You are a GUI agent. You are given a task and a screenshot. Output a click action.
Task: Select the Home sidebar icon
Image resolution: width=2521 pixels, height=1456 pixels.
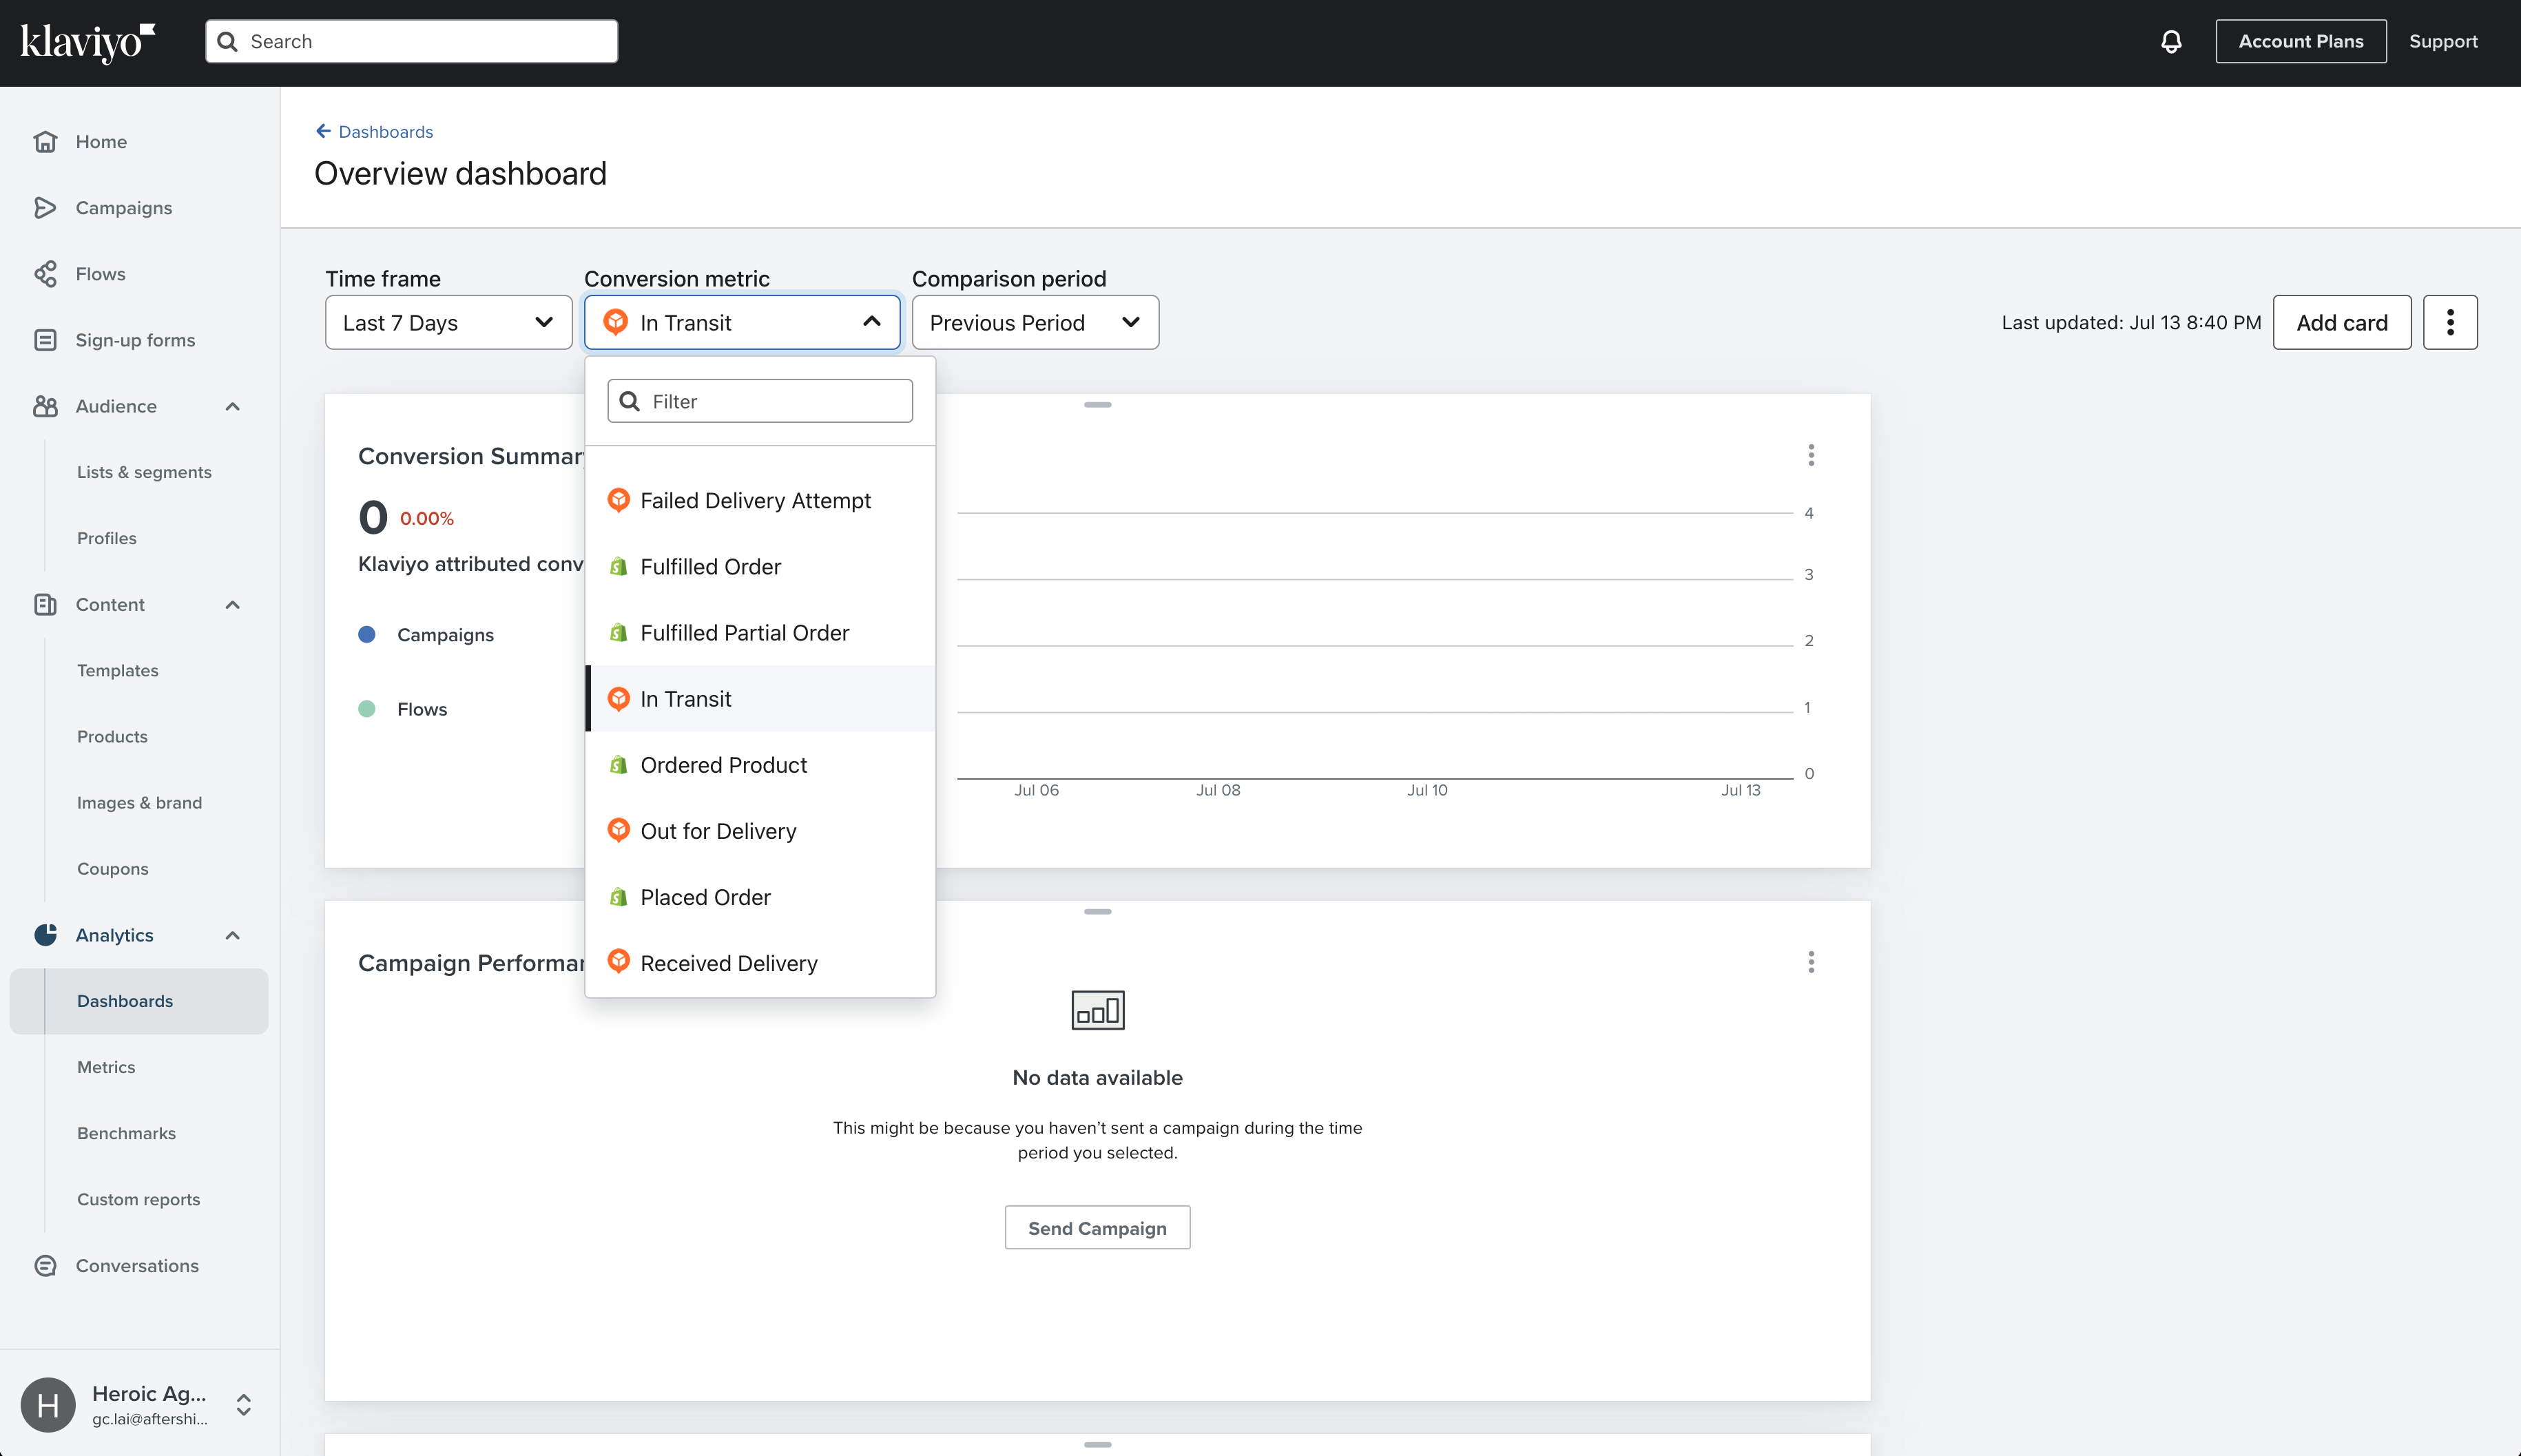pyautogui.click(x=46, y=141)
